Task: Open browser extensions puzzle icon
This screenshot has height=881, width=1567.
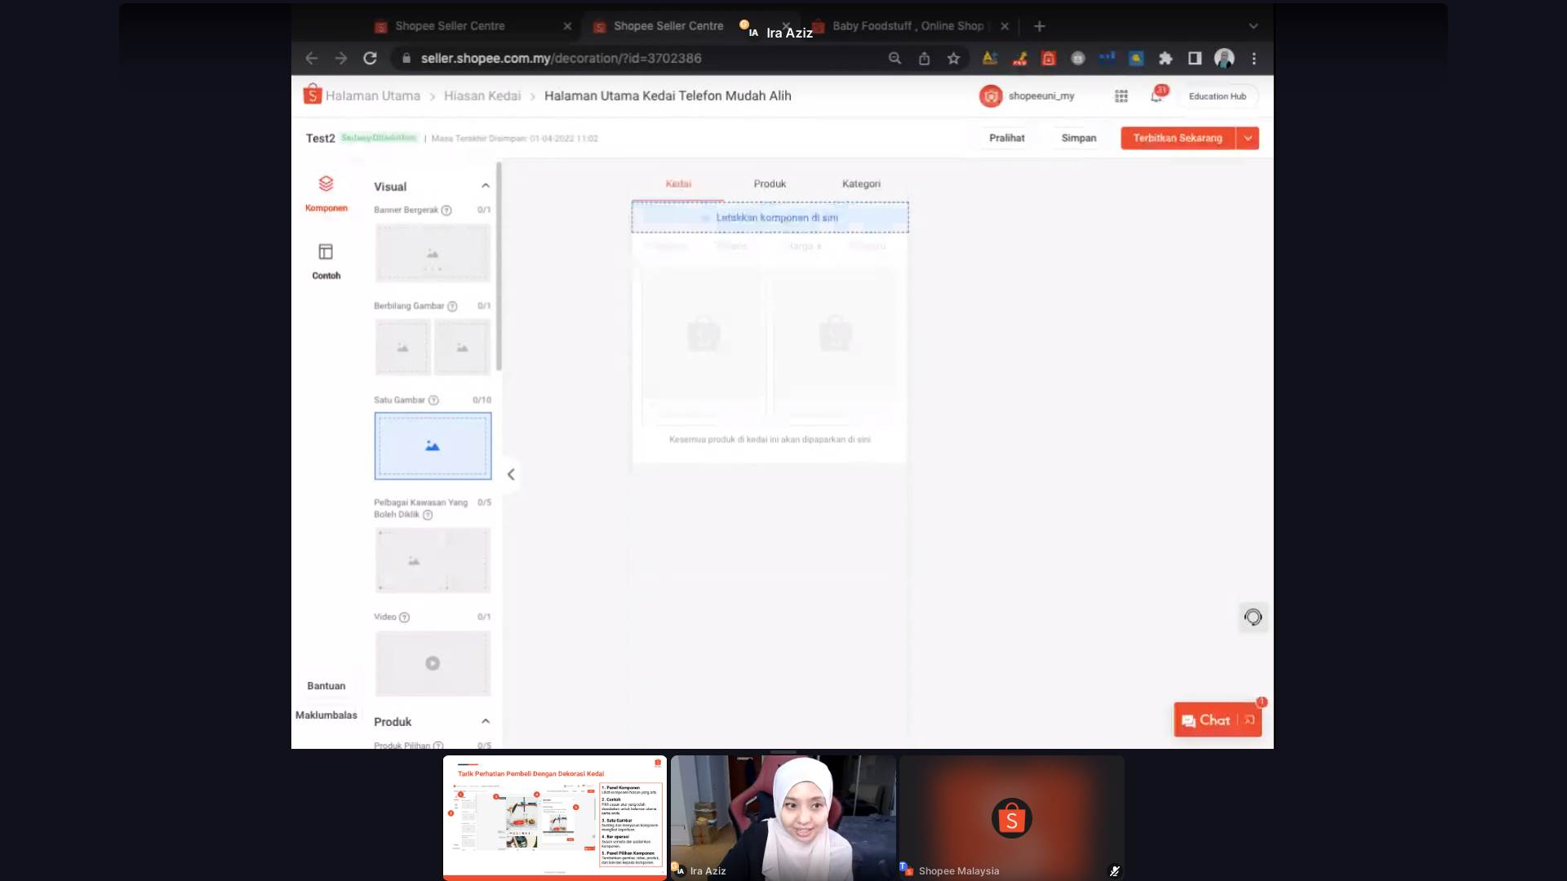Action: pyautogui.click(x=1165, y=59)
